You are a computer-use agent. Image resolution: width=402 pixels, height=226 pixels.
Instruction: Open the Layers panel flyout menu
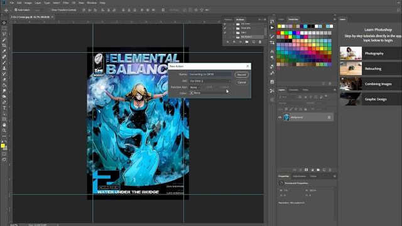click(335, 90)
